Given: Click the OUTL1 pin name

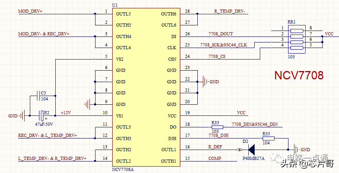Looking at the screenshot, I should coord(169,150).
